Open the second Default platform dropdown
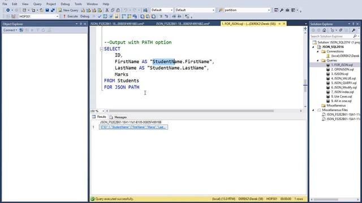The height and width of the screenshot is (203, 362). (213, 10)
